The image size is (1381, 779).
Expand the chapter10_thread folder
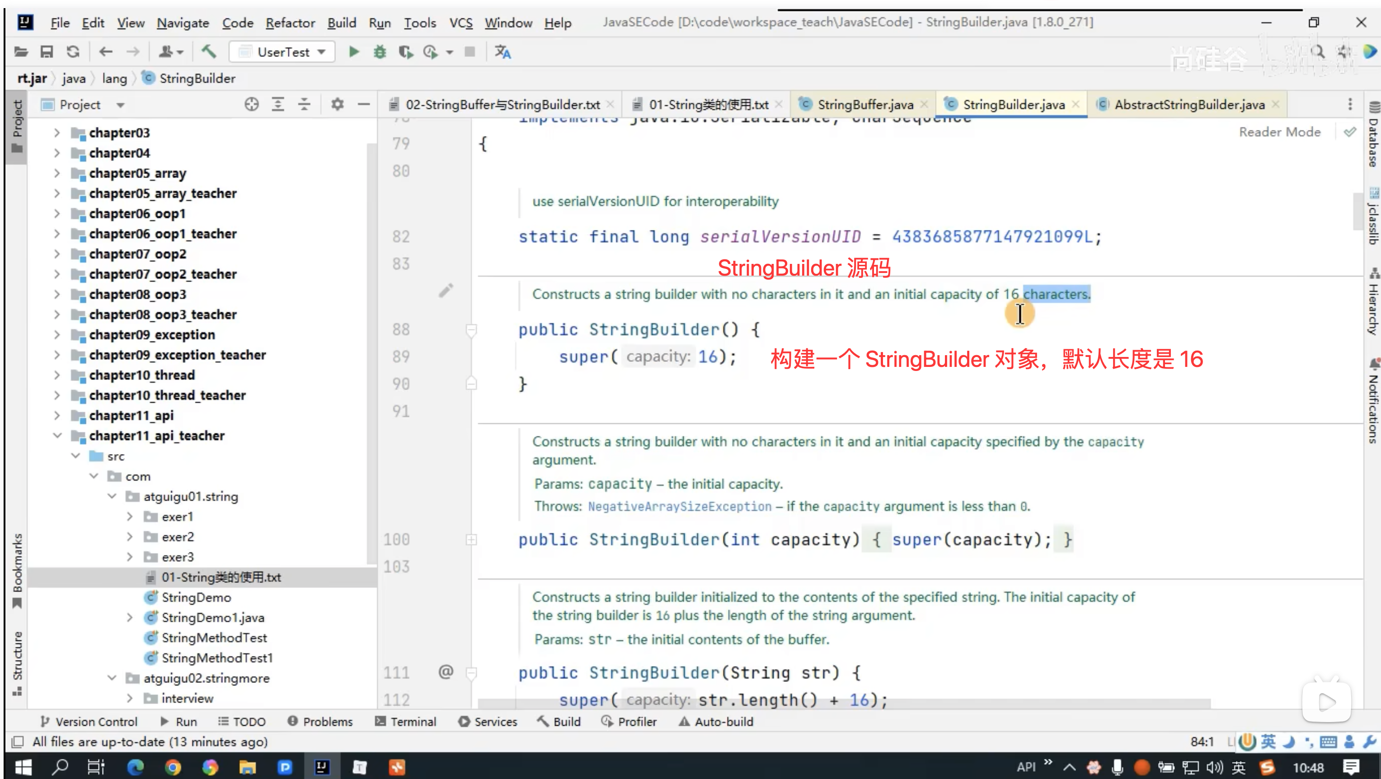pos(57,375)
